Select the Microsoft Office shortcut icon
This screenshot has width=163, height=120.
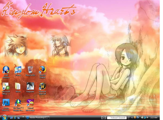pyautogui.click(x=6, y=88)
